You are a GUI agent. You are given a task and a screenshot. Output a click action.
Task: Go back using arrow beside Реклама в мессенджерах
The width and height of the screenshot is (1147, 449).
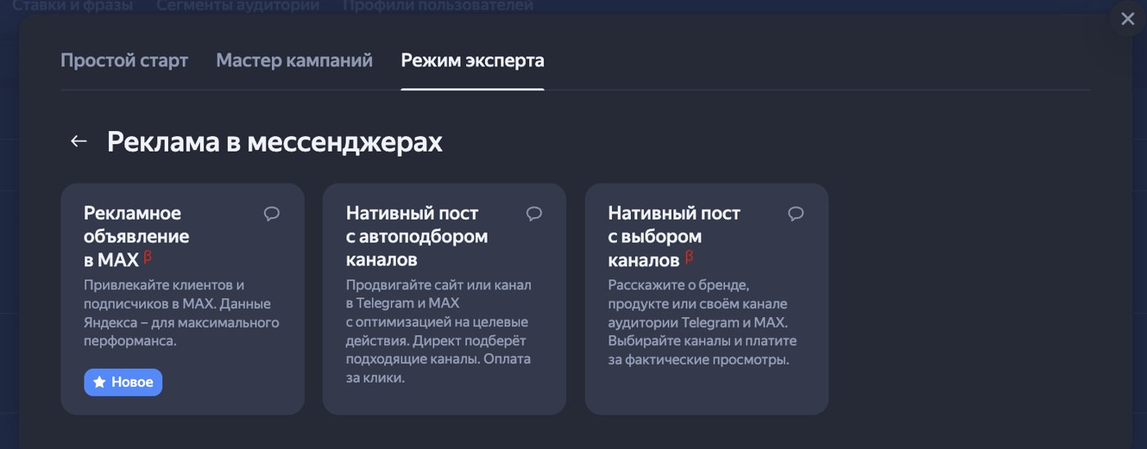point(79,142)
